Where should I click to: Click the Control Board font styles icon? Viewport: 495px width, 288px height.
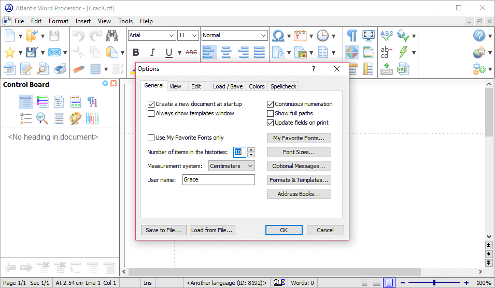coord(92,102)
